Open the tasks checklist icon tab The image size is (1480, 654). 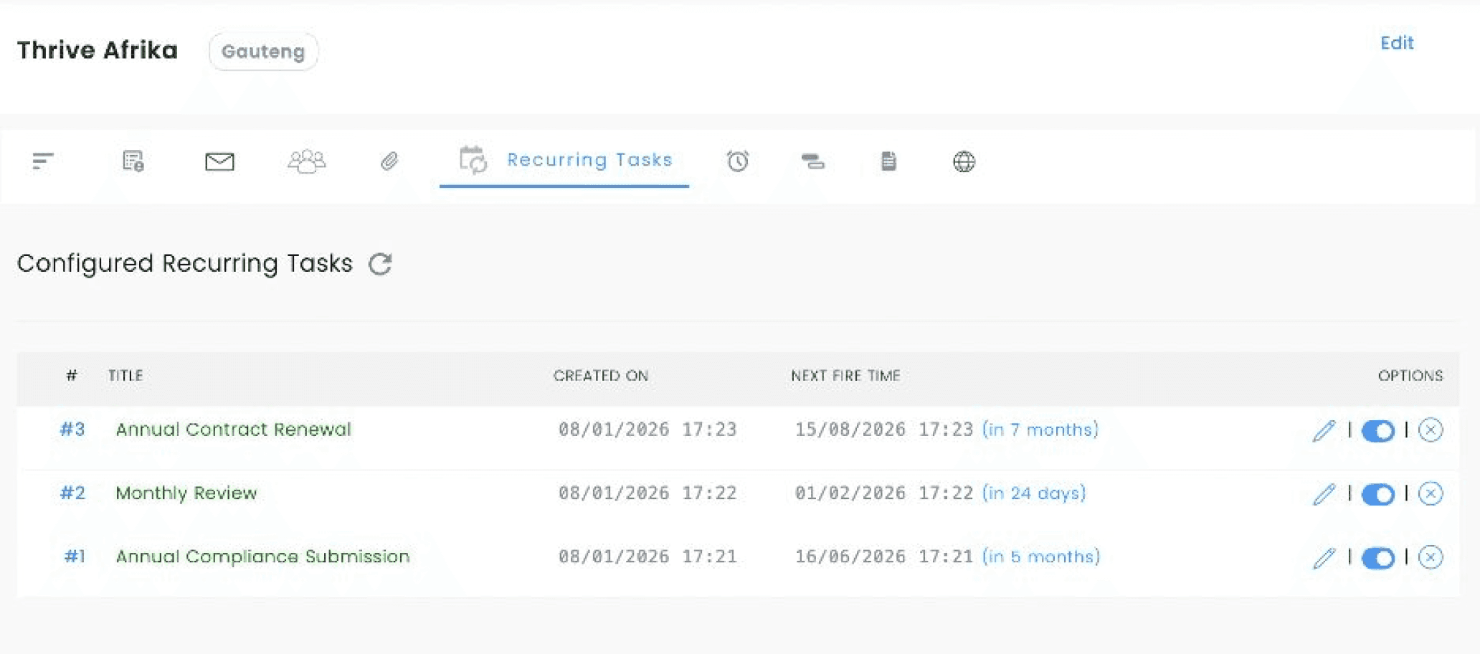pos(133,161)
